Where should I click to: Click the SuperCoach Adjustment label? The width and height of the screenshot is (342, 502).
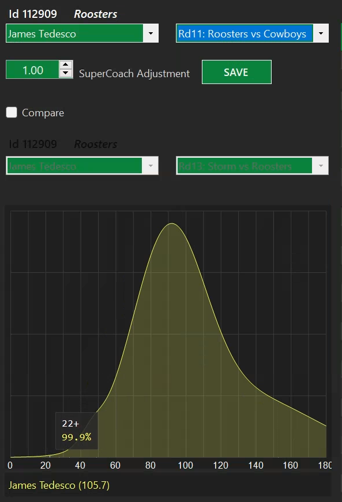click(134, 74)
